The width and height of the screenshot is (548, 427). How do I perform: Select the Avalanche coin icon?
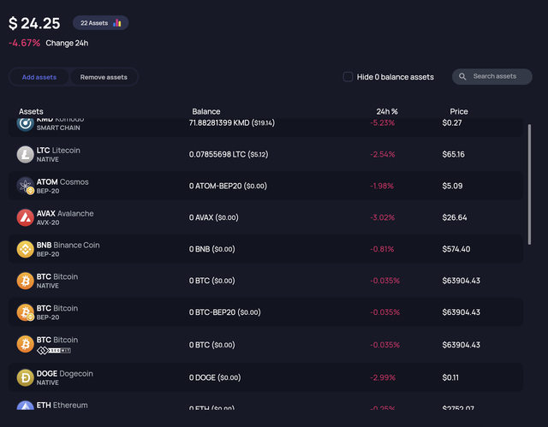tap(25, 217)
